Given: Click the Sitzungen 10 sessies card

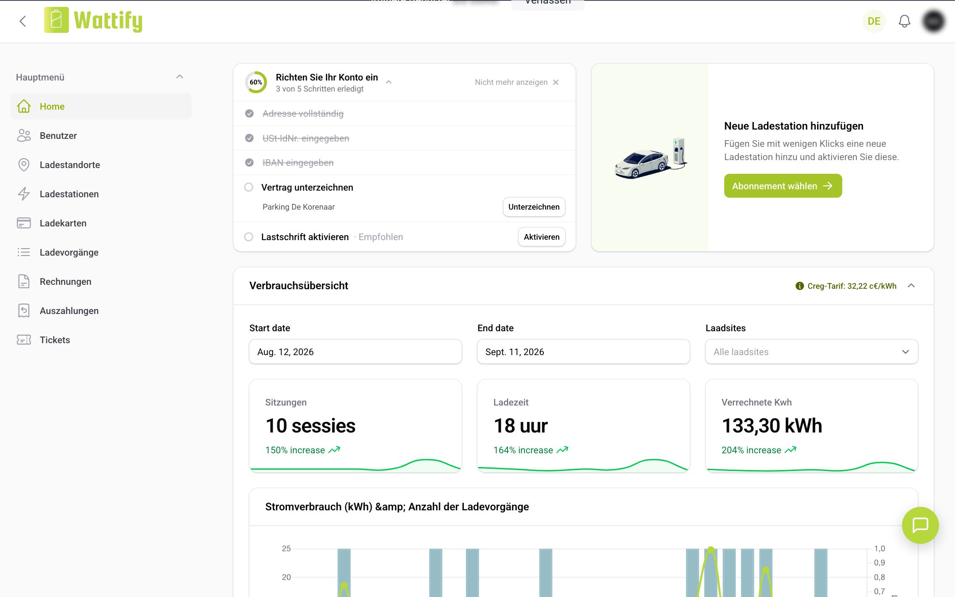Looking at the screenshot, I should point(355,425).
